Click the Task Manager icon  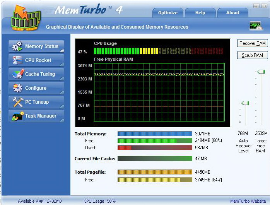(18, 116)
